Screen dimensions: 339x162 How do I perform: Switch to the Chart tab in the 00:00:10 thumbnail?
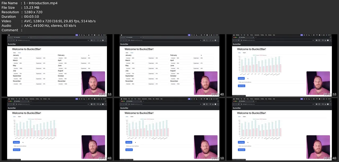(x=19, y=53)
